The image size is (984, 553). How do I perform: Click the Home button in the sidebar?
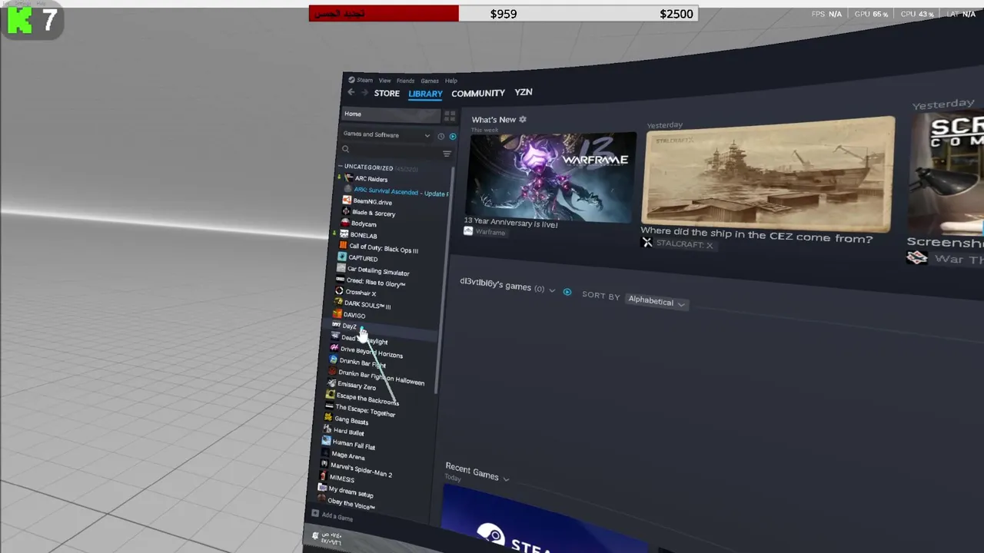(x=391, y=114)
